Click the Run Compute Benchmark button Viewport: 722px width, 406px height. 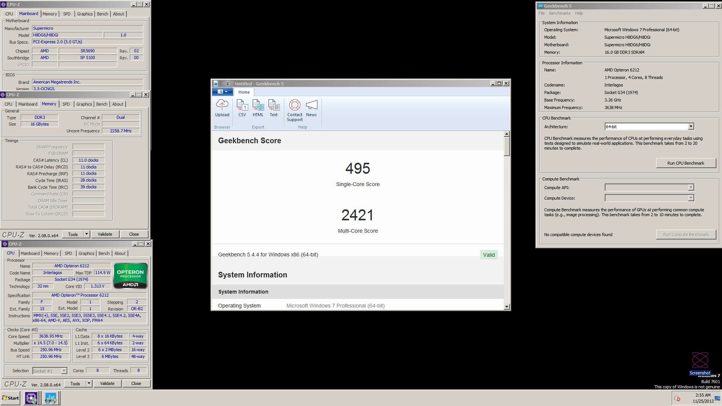coord(686,235)
